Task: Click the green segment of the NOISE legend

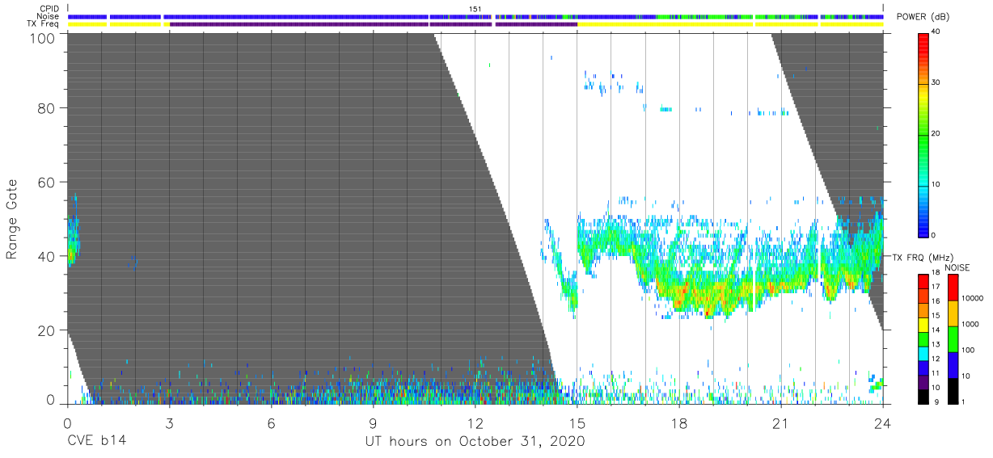Action: (x=953, y=339)
